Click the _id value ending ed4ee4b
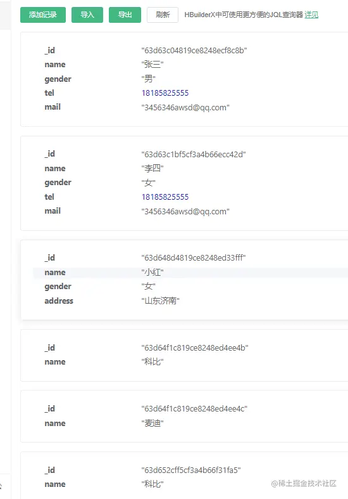Viewport: 348px width, 499px height. (195, 348)
